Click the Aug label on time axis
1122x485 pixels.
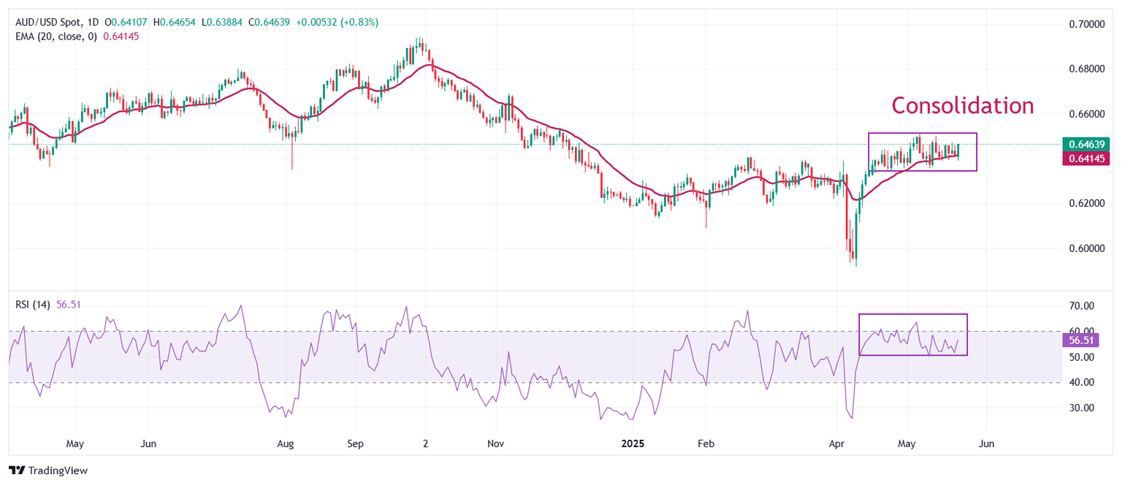coord(286,443)
